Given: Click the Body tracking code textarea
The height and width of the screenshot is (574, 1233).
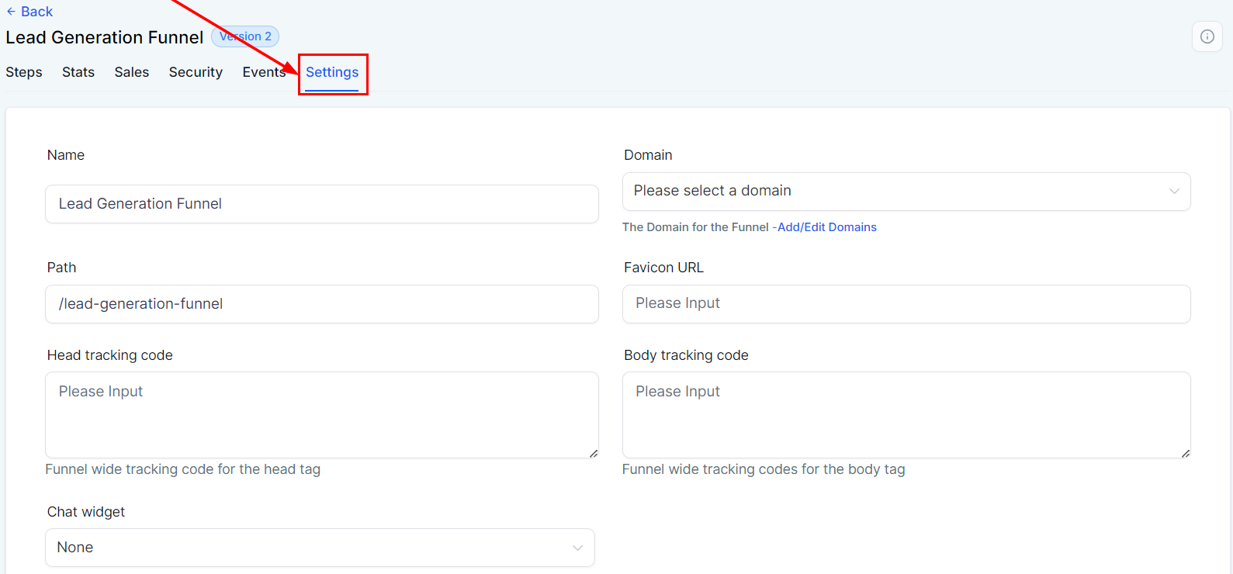Looking at the screenshot, I should (906, 415).
